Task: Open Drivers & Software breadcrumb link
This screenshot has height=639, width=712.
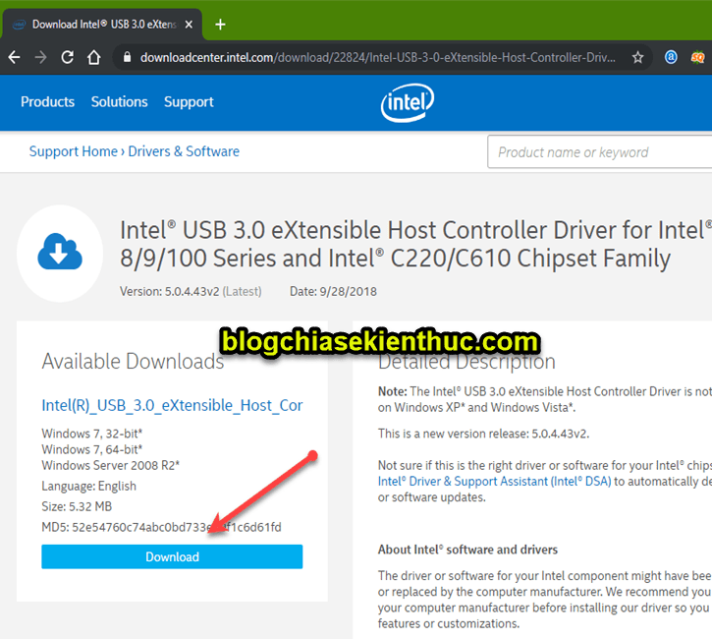Action: (184, 151)
